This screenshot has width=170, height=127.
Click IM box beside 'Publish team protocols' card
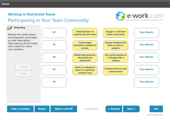54,58
